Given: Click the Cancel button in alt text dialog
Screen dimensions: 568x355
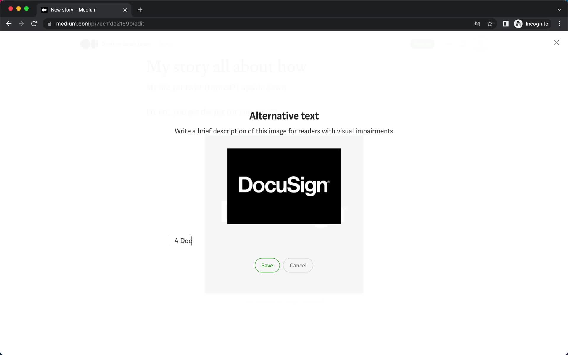Looking at the screenshot, I should pyautogui.click(x=298, y=265).
